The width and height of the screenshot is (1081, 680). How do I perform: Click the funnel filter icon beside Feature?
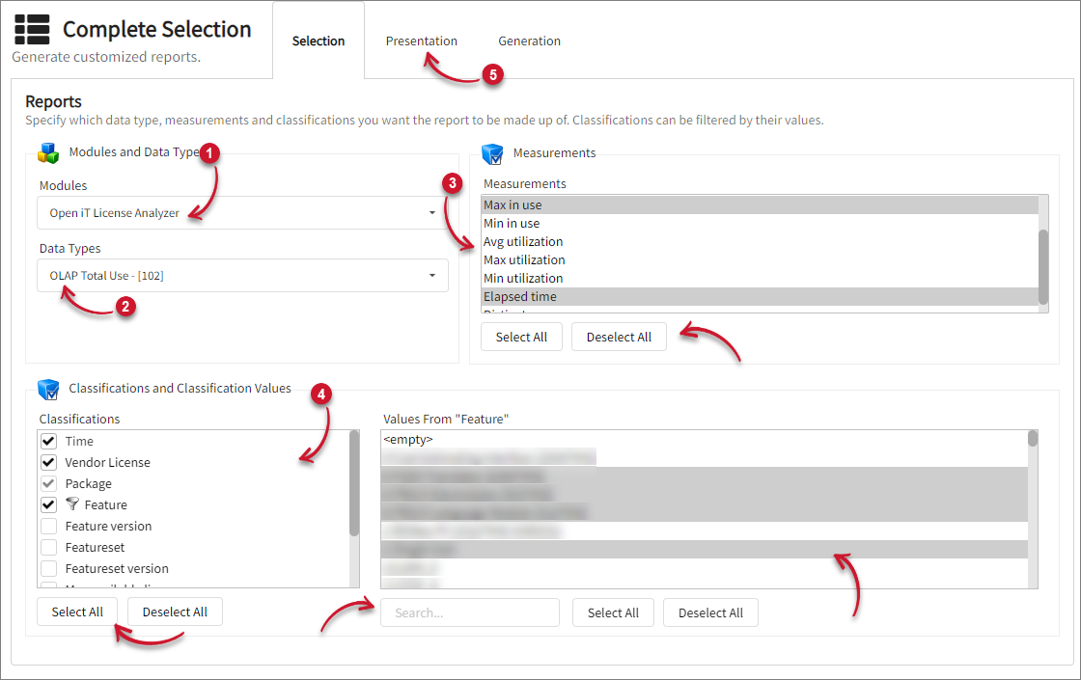click(72, 504)
